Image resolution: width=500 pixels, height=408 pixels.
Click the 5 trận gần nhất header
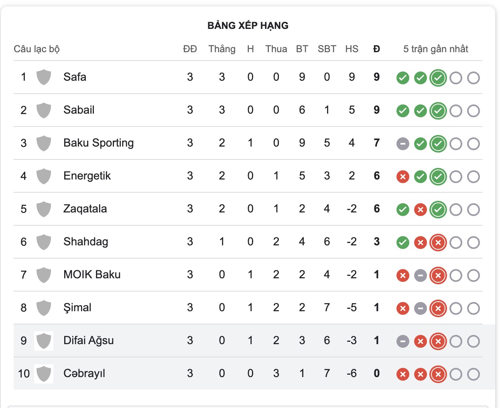click(x=435, y=49)
